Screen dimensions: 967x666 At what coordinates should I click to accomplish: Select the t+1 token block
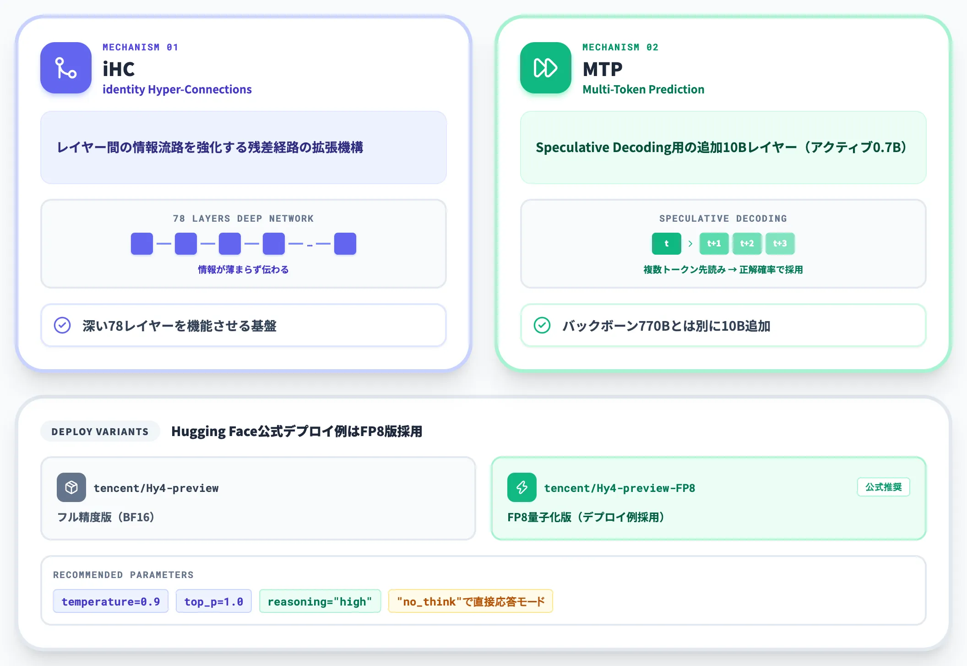pyautogui.click(x=714, y=244)
